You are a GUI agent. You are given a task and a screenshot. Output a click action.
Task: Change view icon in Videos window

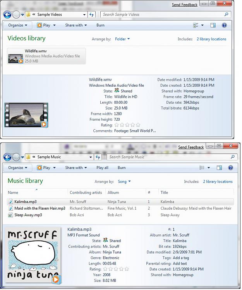click(196, 25)
